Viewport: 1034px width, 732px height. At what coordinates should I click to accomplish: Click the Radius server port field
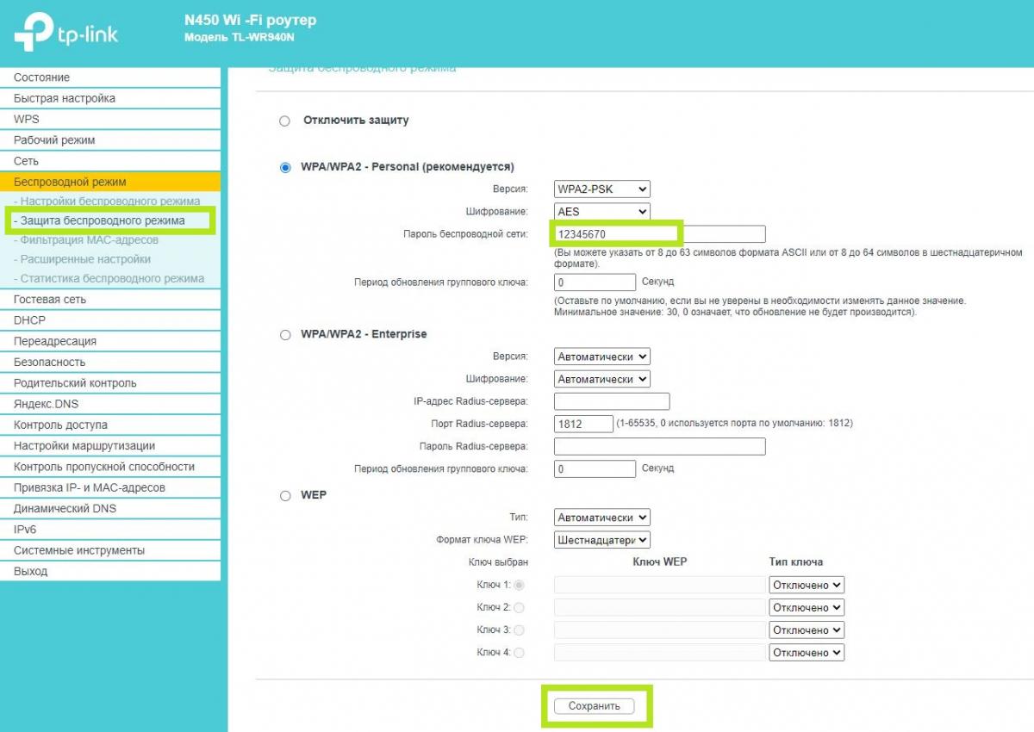coord(582,424)
